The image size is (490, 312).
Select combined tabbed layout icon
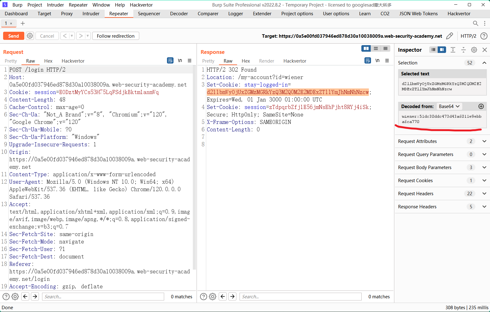click(385, 48)
